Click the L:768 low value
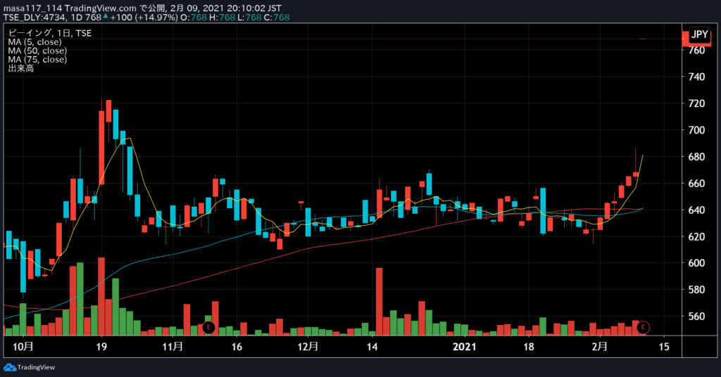The width and height of the screenshot is (721, 377). 250,18
